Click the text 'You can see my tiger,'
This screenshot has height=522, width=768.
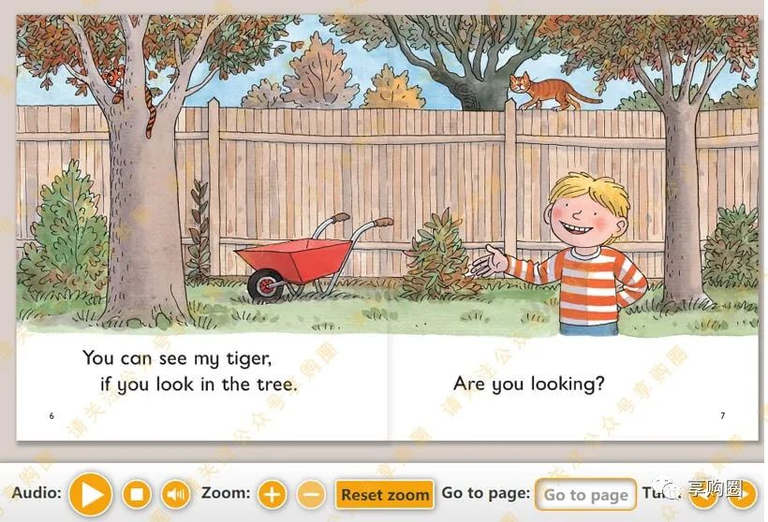(177, 358)
